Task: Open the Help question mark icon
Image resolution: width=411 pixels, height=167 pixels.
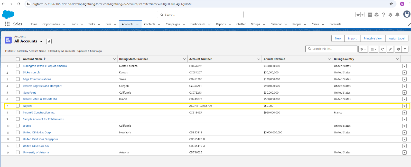Action: coord(384,15)
